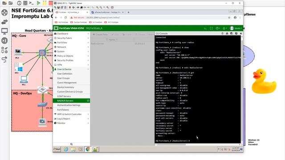Browse switches in GNS3 device sidebar

4,22
